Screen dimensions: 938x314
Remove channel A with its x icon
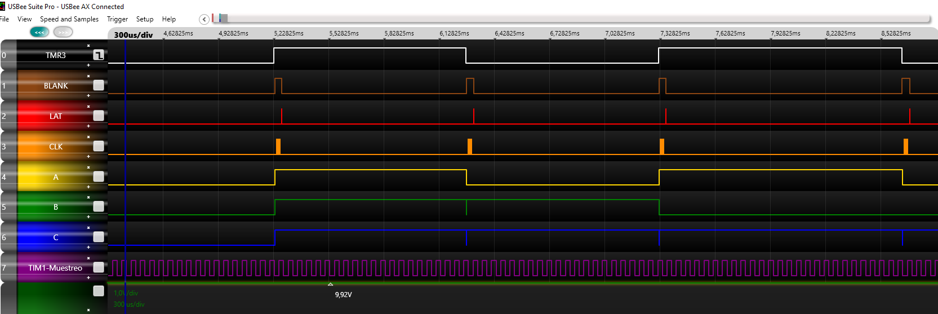88,167
